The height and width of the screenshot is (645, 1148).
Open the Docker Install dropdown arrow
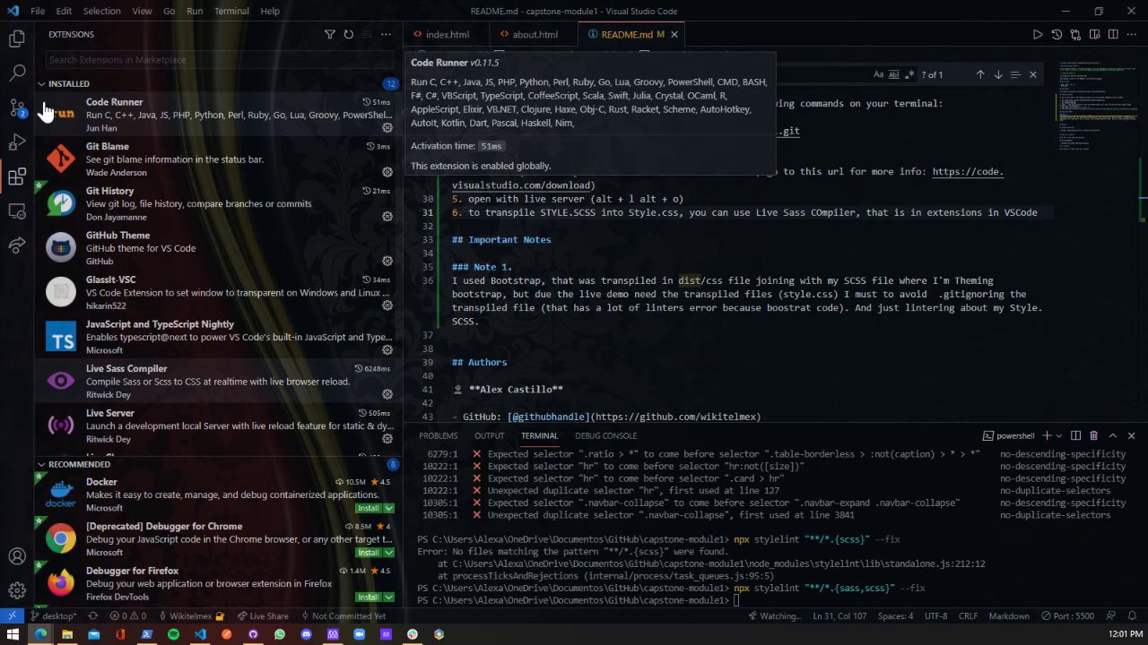point(389,508)
